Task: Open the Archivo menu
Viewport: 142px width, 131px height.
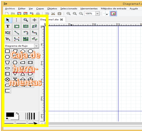Action: pos(10,8)
